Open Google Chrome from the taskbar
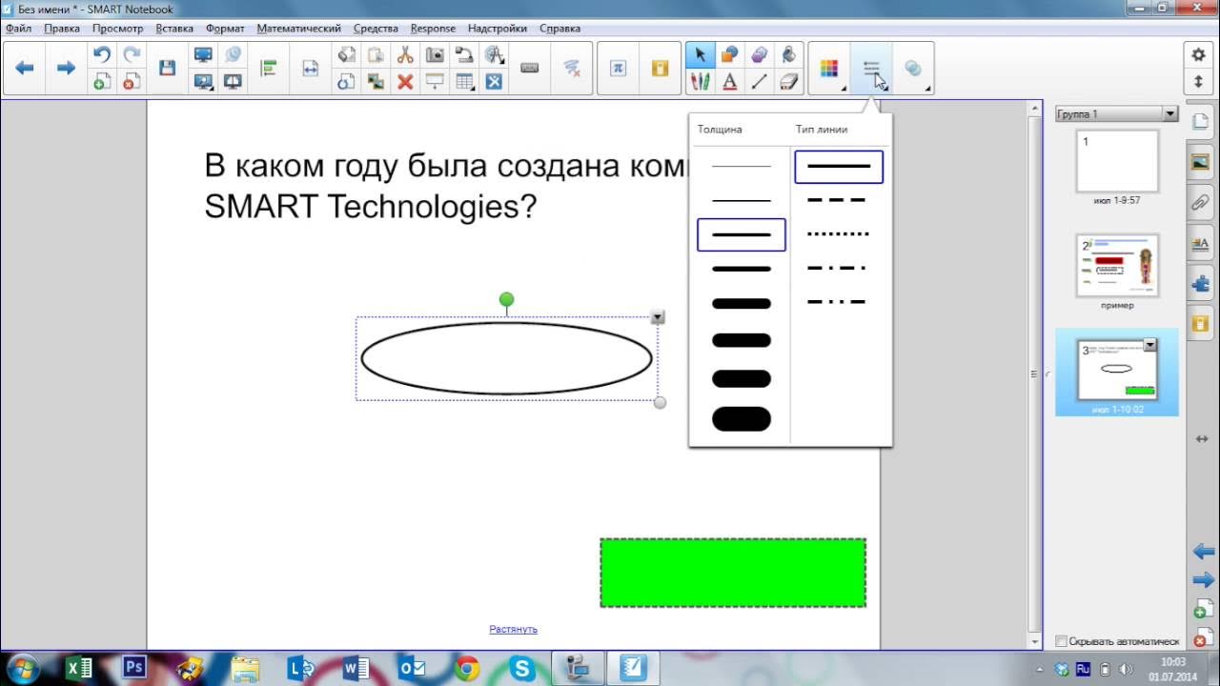Image resolution: width=1220 pixels, height=686 pixels. click(x=467, y=669)
